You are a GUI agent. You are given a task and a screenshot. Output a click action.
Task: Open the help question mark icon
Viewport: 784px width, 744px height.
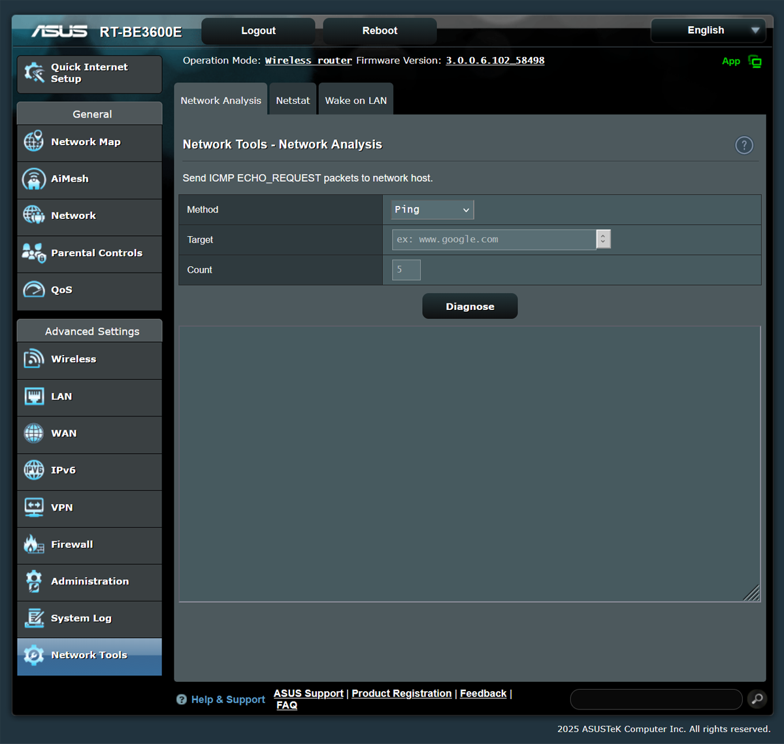[x=744, y=145]
